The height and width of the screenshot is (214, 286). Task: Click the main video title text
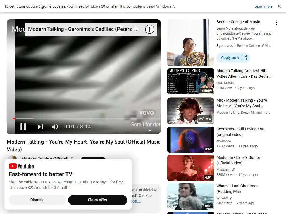click(84, 145)
